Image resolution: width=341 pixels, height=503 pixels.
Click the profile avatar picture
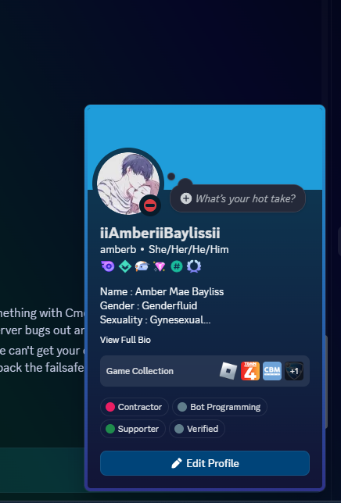(x=128, y=184)
